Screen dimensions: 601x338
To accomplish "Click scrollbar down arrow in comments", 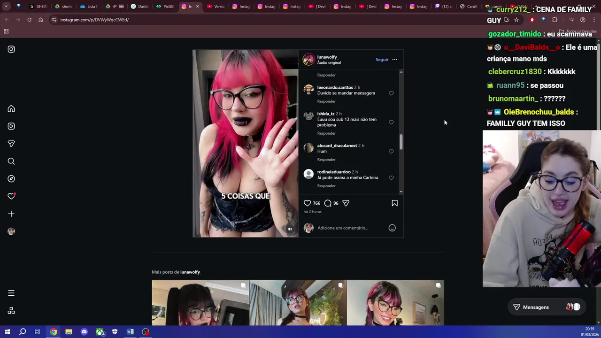I will (401, 192).
